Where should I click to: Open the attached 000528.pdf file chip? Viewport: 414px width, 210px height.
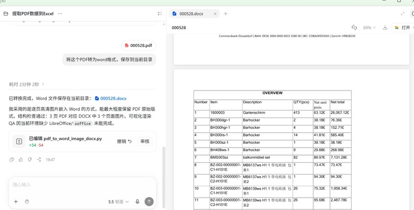point(139,45)
